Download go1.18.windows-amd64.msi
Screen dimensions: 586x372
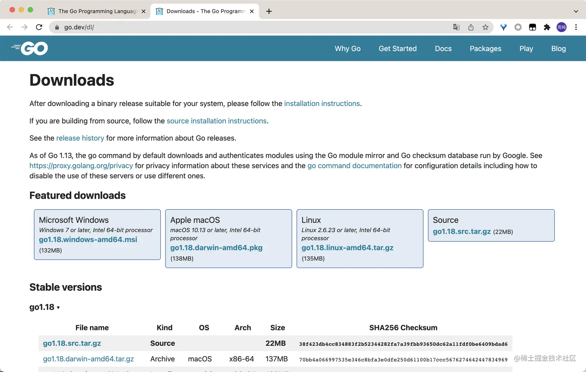tap(88, 239)
